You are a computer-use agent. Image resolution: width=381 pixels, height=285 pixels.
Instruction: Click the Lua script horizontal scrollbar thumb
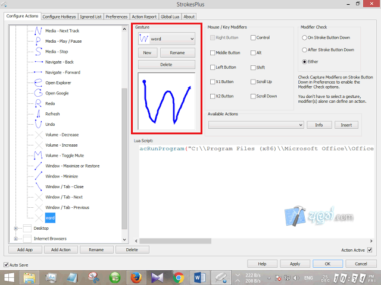click(x=175, y=241)
